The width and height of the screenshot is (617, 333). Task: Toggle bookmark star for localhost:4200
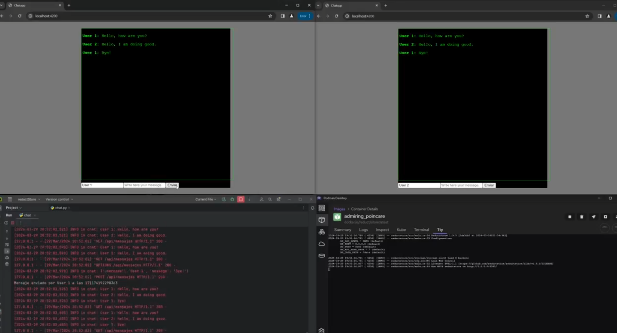pyautogui.click(x=270, y=16)
